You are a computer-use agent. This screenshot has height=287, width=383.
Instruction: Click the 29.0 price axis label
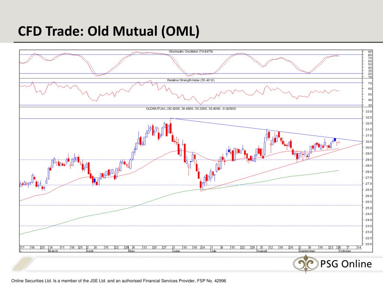368,160
